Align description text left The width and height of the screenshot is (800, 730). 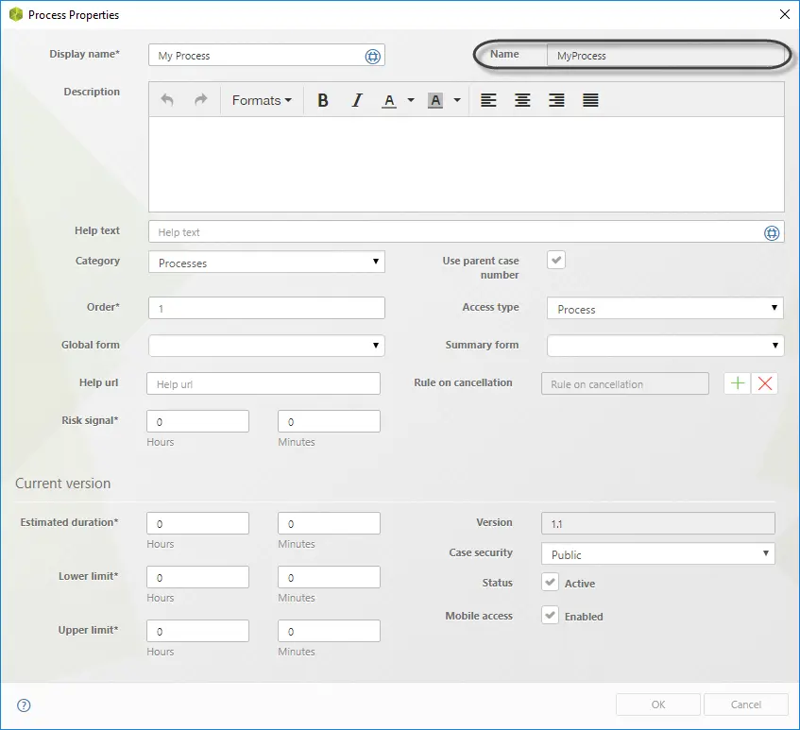488,100
